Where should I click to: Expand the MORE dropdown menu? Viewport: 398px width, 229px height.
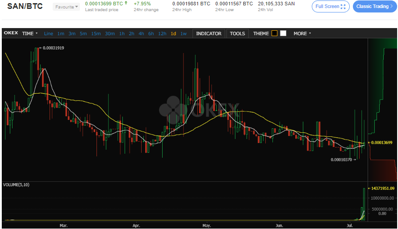pyautogui.click(x=302, y=33)
